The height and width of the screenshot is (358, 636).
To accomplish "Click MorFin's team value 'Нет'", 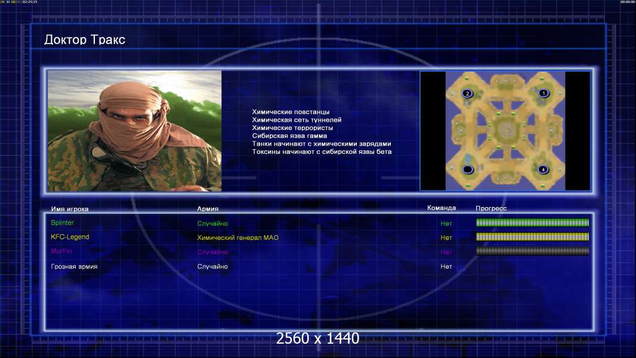I will tap(446, 252).
